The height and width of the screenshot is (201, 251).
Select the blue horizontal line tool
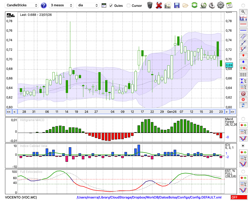tap(243, 30)
